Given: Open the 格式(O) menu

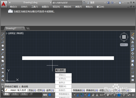Looking at the screenshot, I should coord(13,7).
